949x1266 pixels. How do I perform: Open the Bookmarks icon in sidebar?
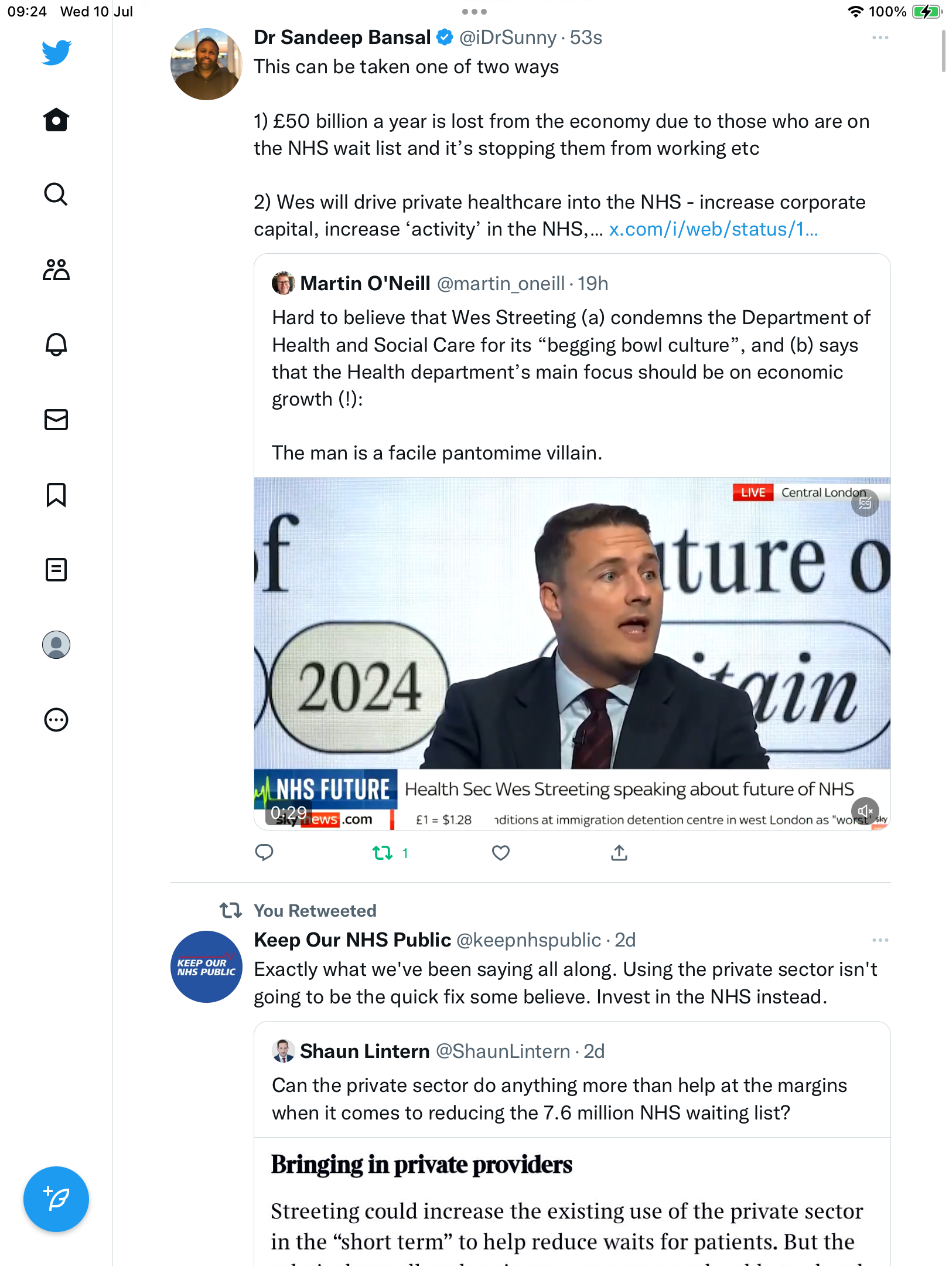[56, 495]
